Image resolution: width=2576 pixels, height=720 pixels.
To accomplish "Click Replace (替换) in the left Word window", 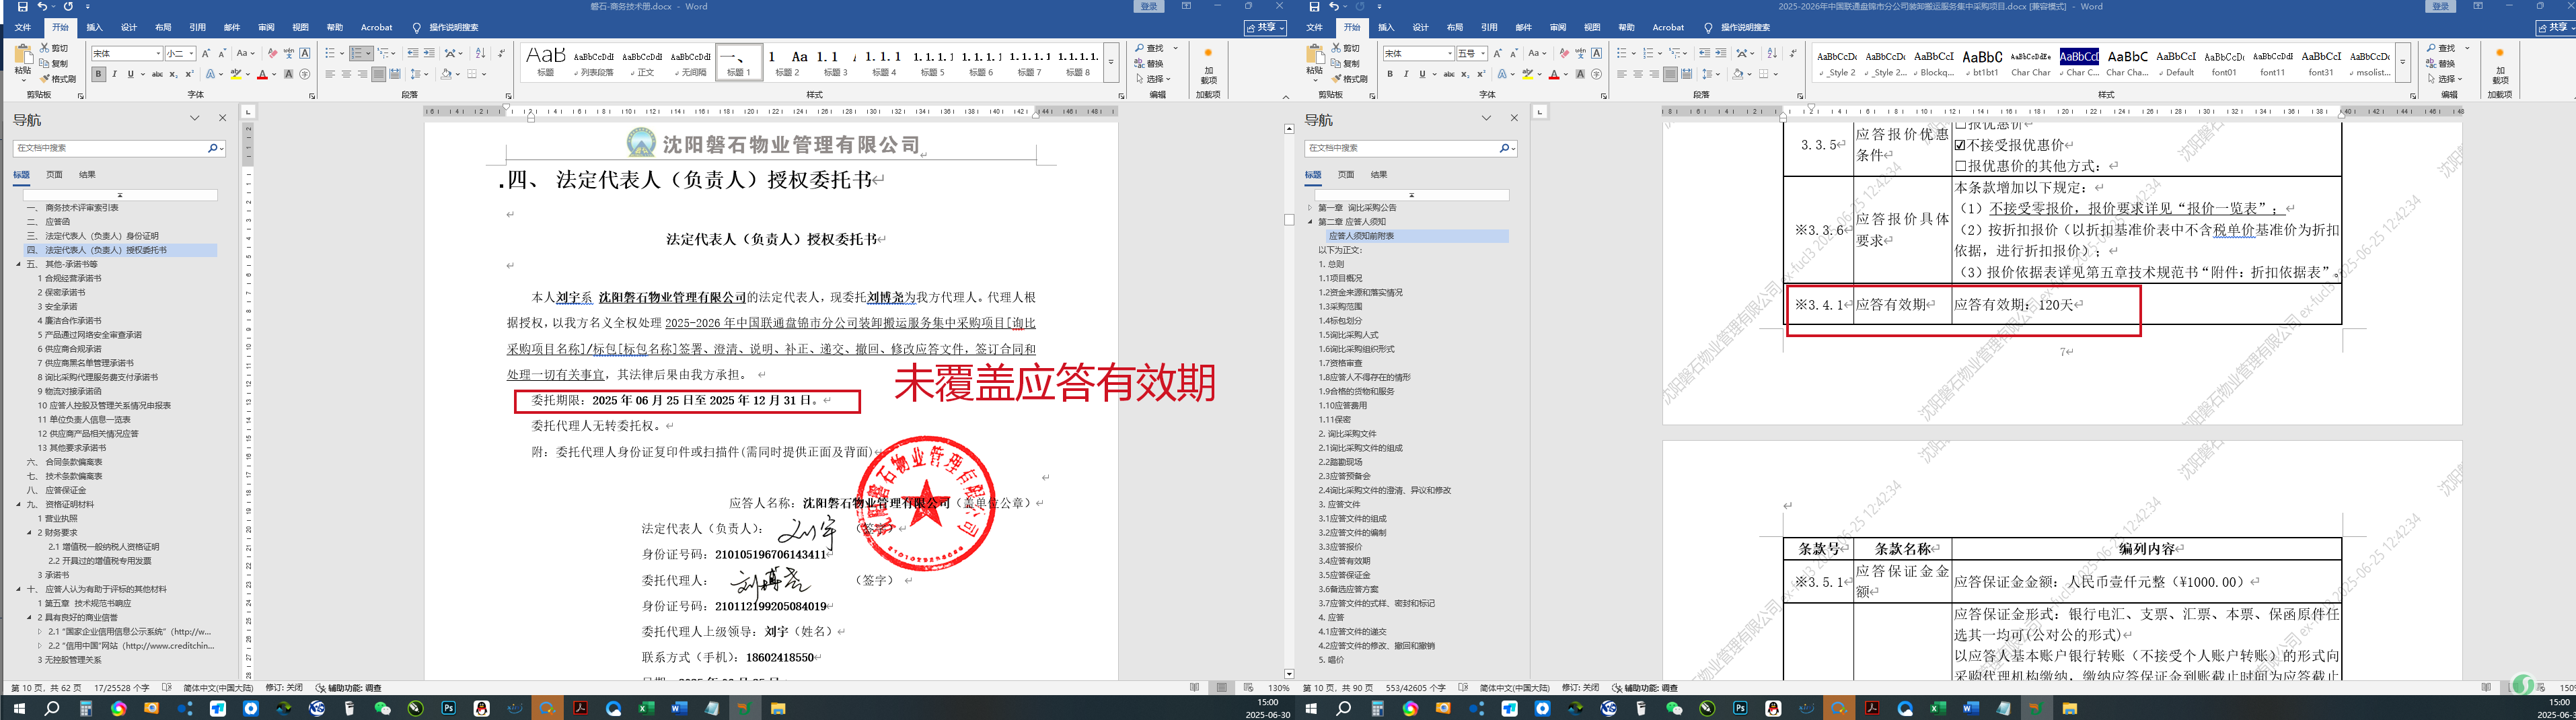I will click(1149, 63).
